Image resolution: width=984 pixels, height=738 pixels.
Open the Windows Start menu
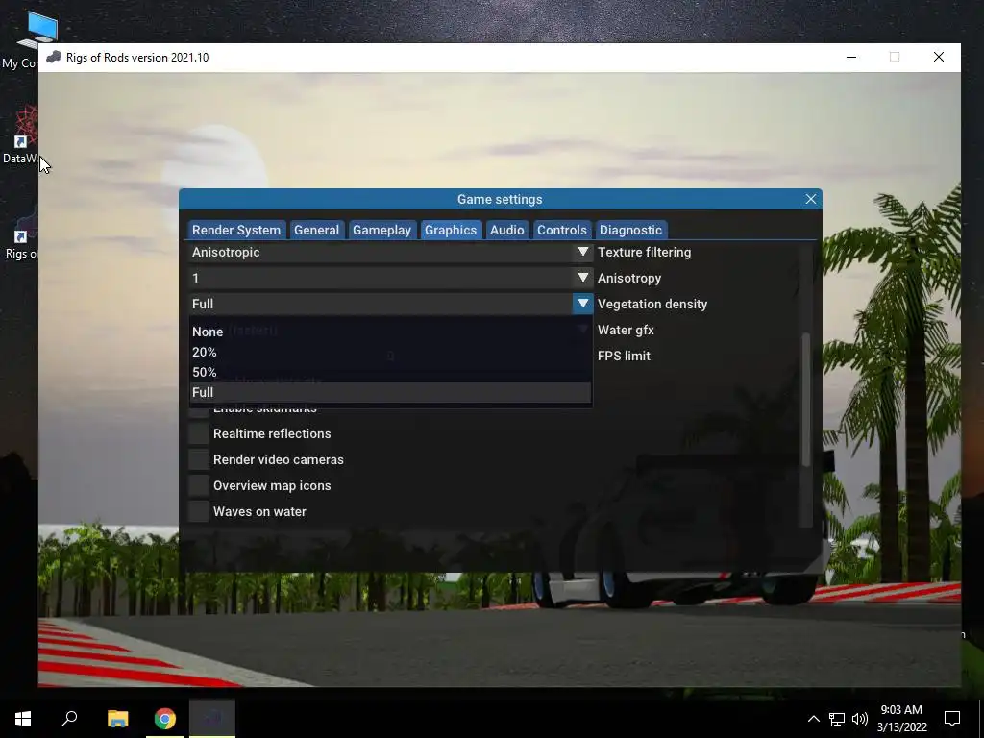23,719
